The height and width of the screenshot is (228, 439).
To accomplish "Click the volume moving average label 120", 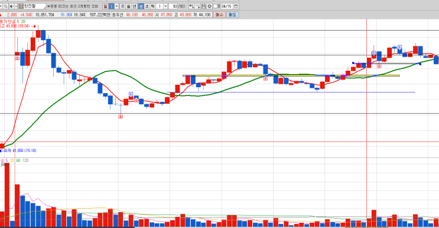I will click(x=25, y=160).
